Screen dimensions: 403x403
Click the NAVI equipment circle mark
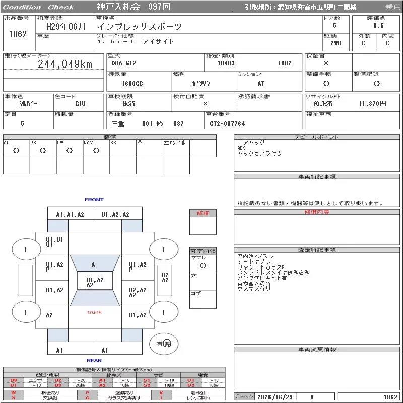[x=96, y=151]
